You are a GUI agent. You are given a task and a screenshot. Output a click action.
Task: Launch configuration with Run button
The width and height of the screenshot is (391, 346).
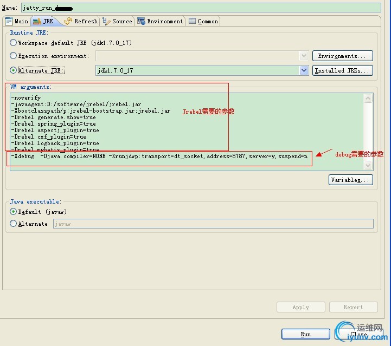[306, 334]
